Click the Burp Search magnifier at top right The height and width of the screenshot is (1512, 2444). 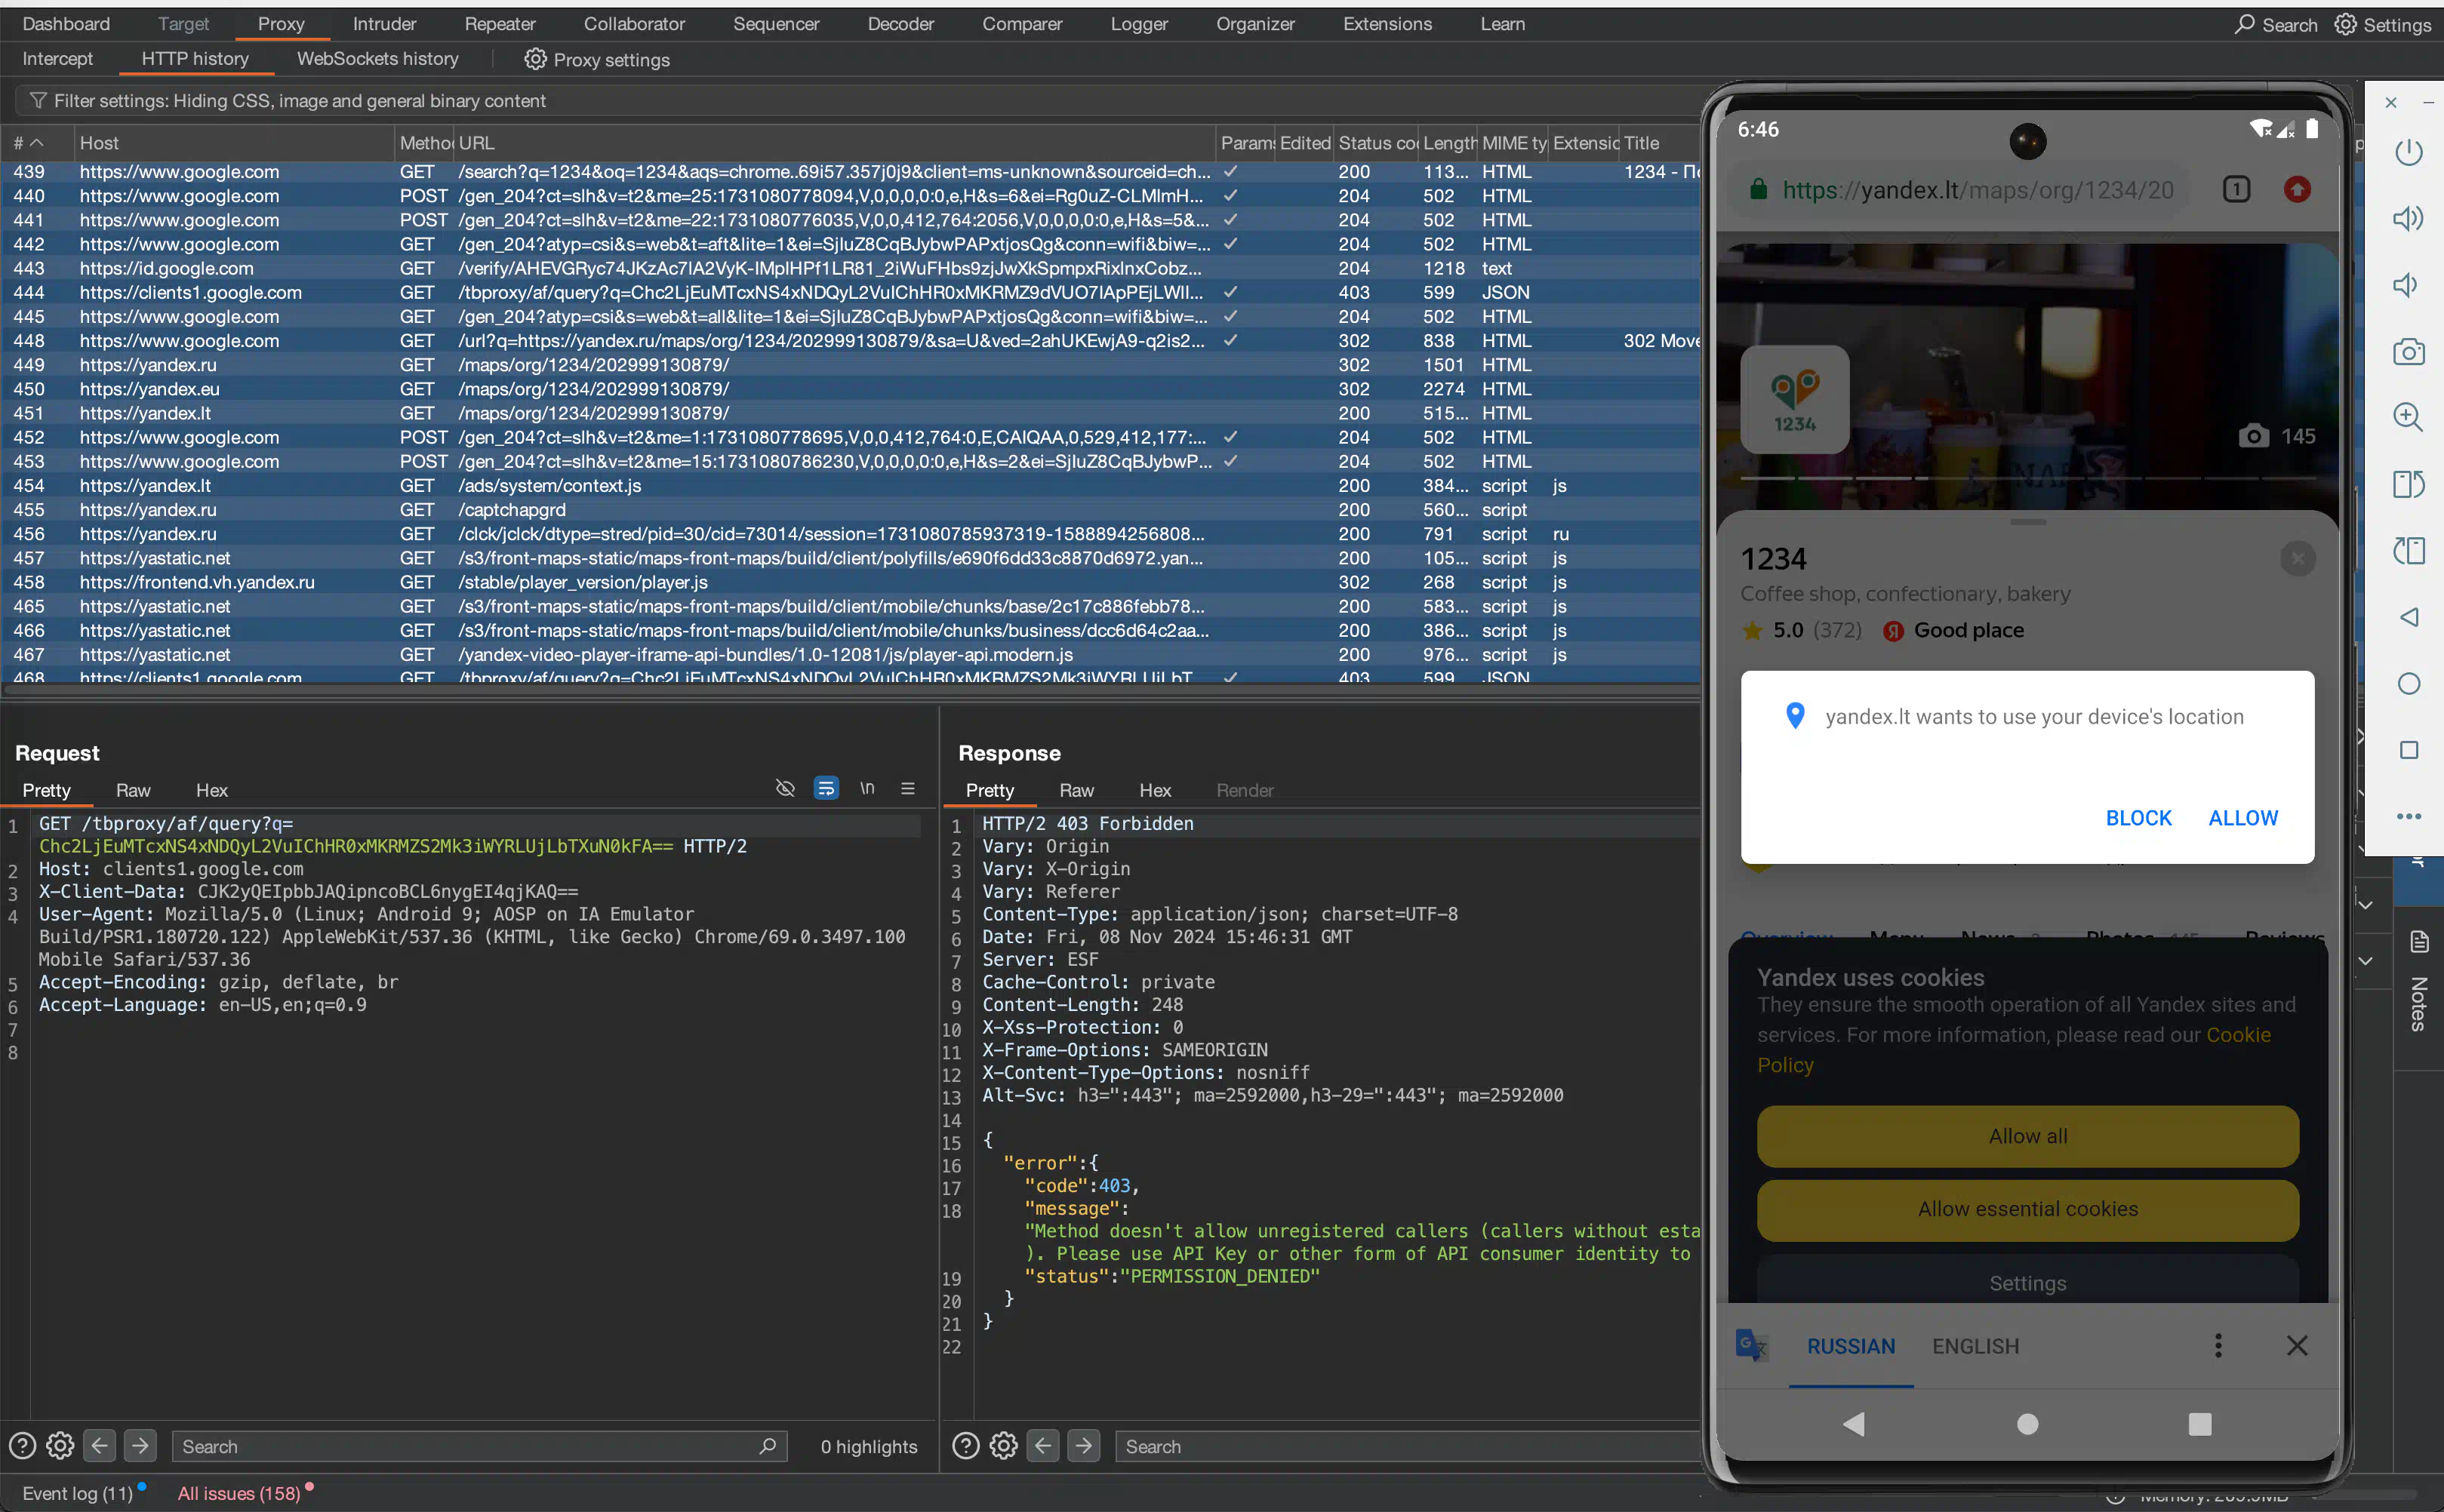2244,24
